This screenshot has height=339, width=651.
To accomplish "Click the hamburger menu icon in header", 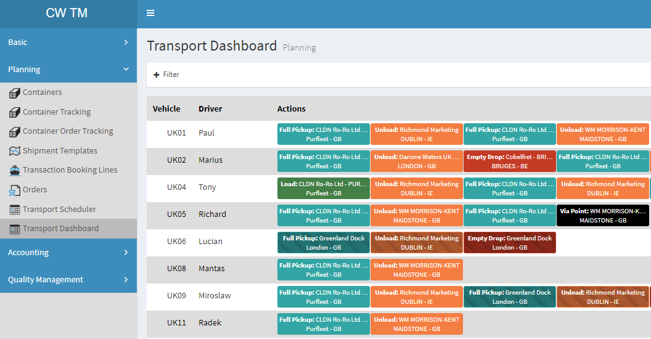I will click(x=150, y=14).
